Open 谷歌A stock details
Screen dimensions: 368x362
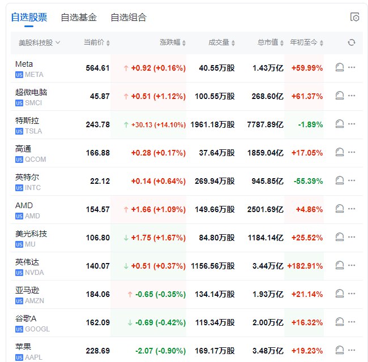[x=26, y=318]
